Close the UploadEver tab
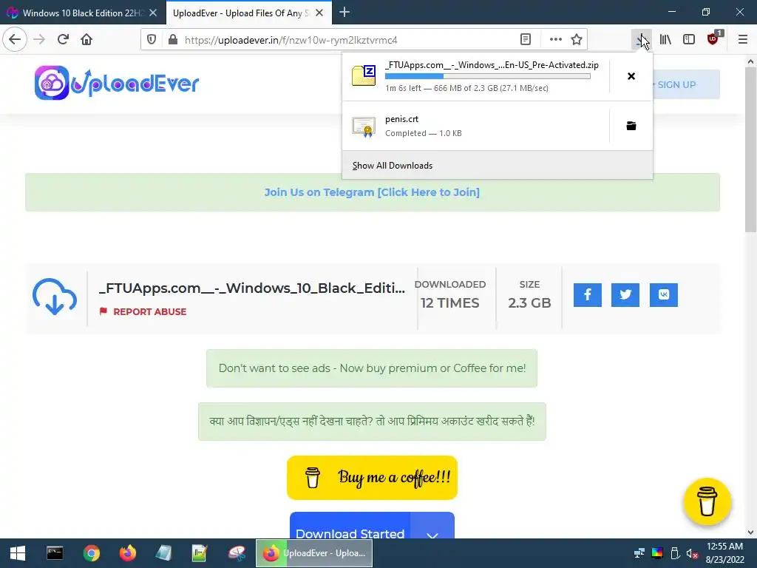Image resolution: width=757 pixels, height=568 pixels. [x=319, y=13]
